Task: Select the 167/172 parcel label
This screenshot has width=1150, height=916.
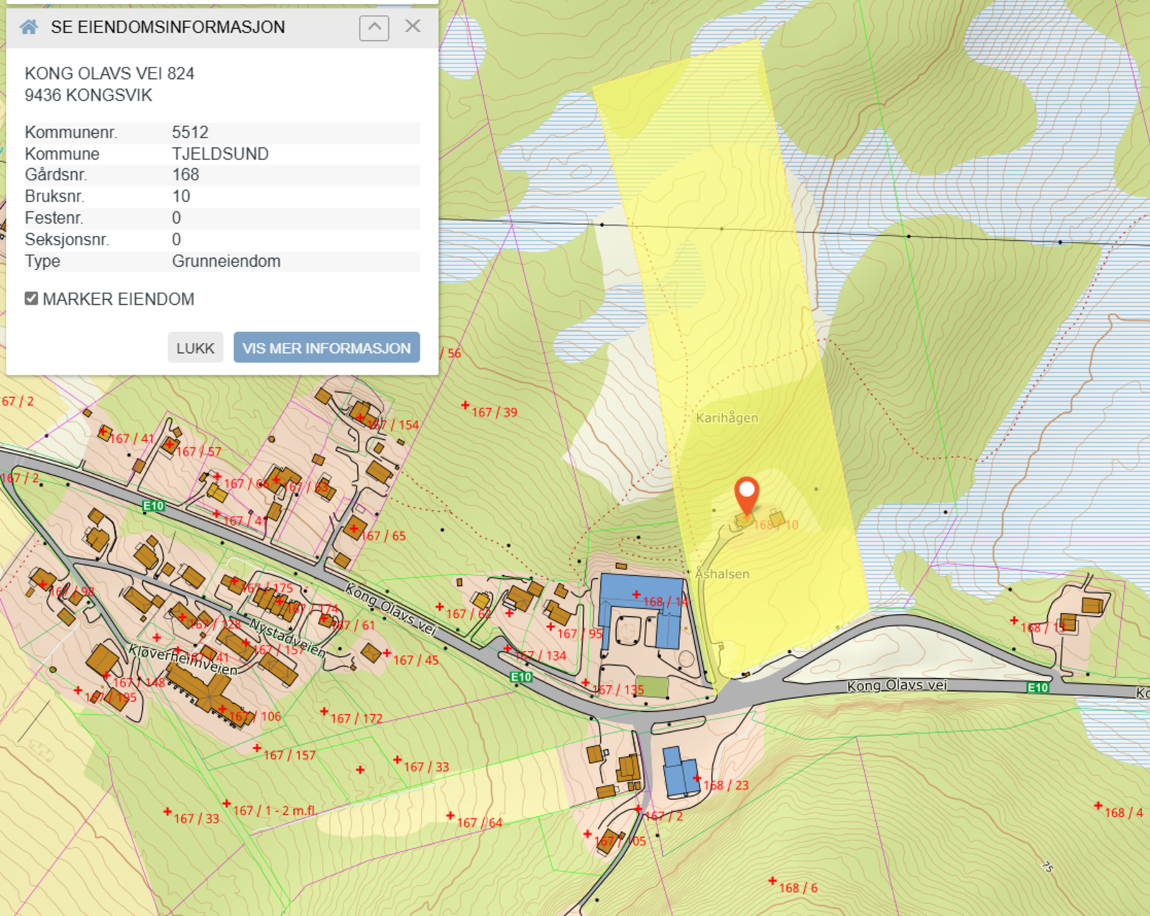Action: [x=356, y=718]
